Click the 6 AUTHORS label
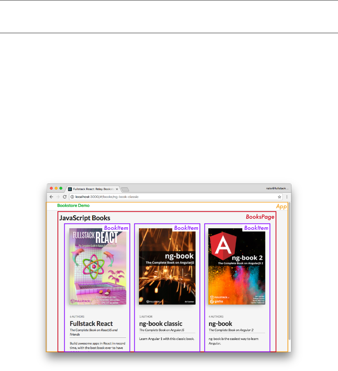 [x=77, y=317]
